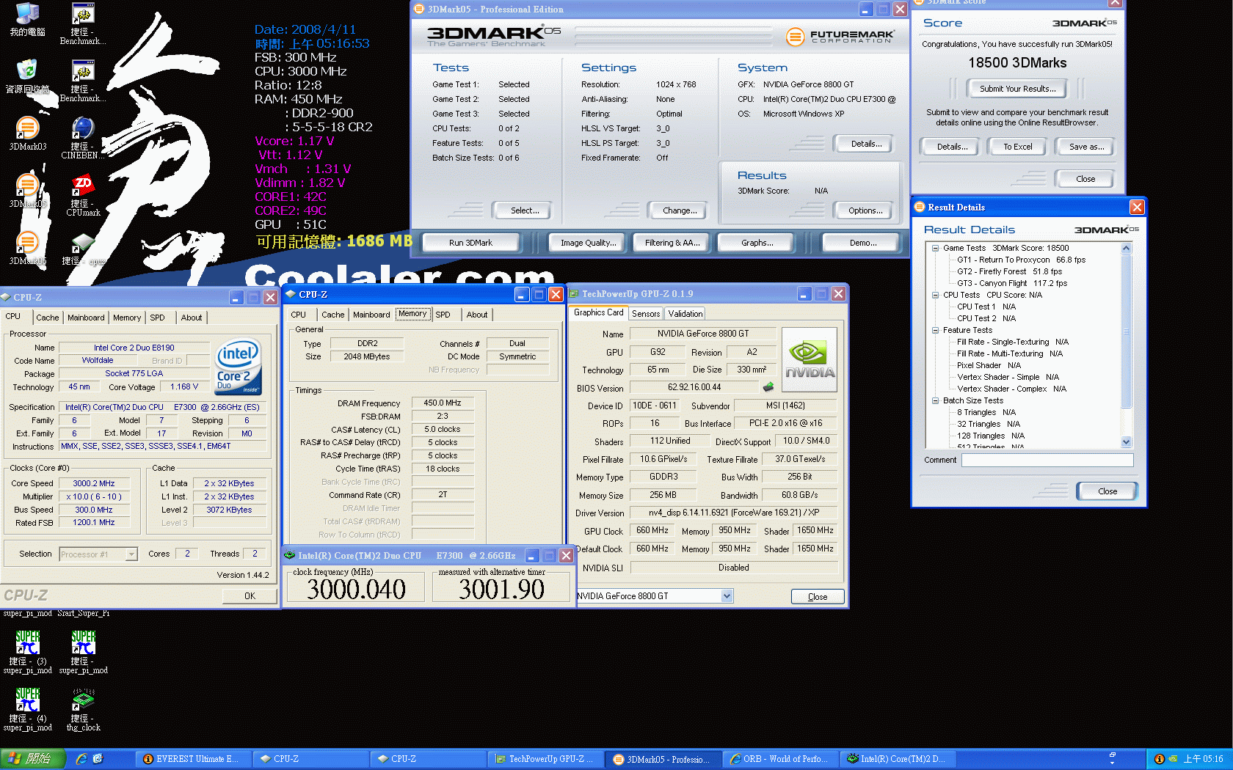Switch to the Sensors tab in GPU-Z
The width and height of the screenshot is (1233, 770).
(646, 314)
